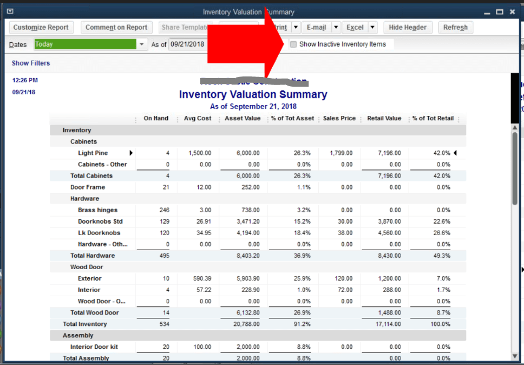Click the black arrow next to Light Pine
Viewport: 524px width, 365px height.
pyautogui.click(x=130, y=153)
